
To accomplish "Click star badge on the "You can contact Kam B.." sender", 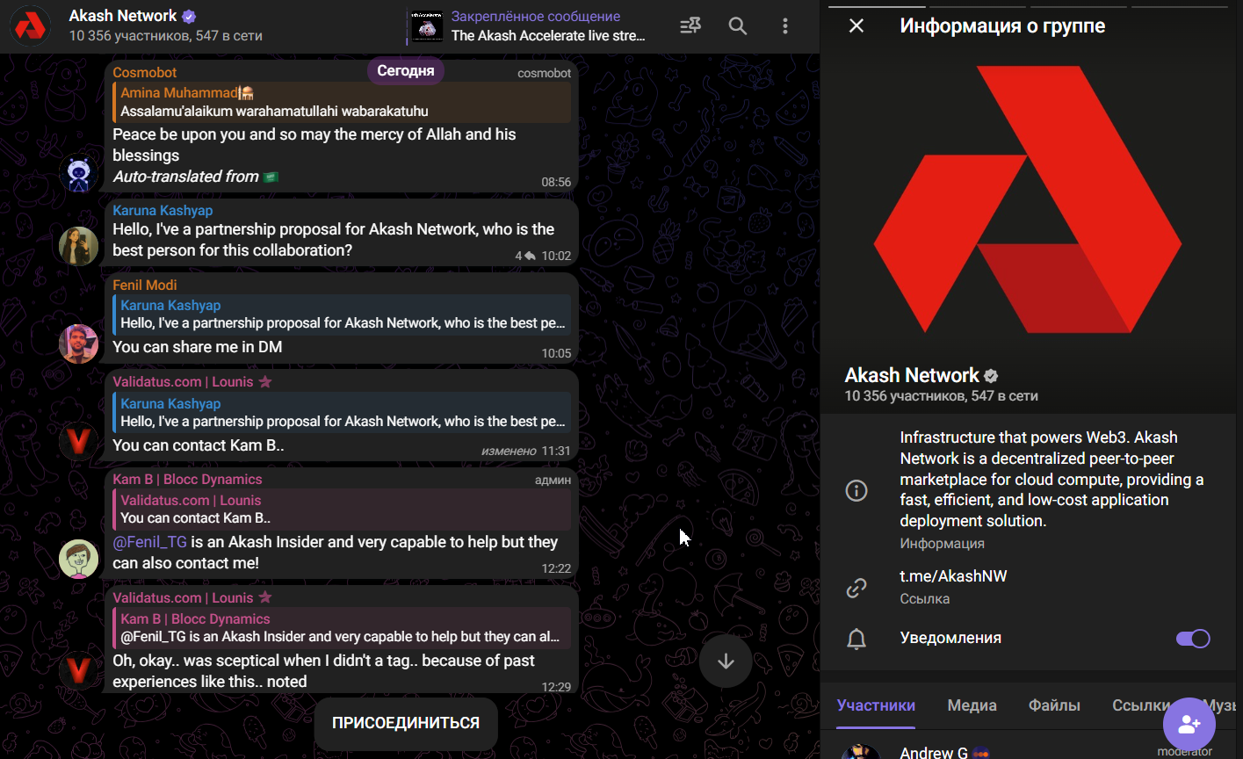I will 265,382.
